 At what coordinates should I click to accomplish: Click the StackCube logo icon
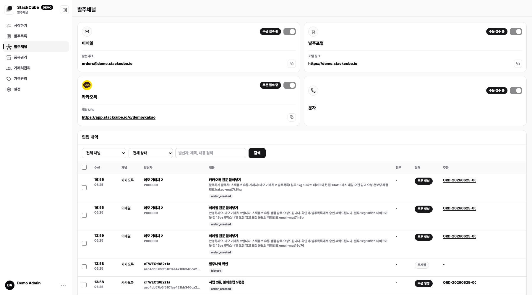tap(9, 10)
